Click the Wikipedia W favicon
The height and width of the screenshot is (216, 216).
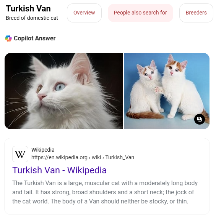(20, 154)
